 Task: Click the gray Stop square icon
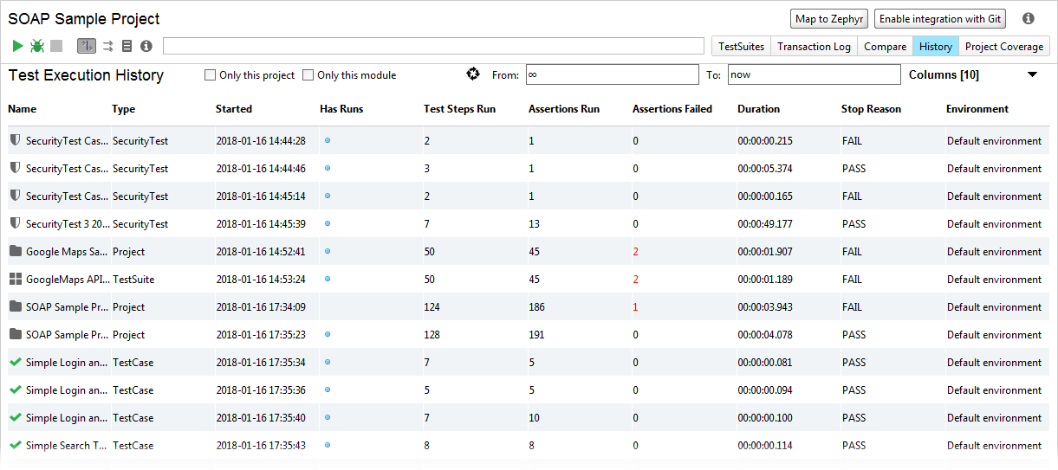point(56,46)
